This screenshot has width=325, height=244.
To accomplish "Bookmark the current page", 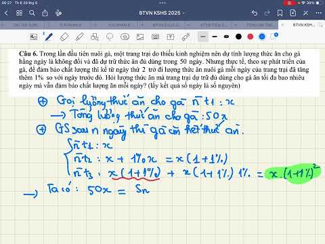I will tap(280, 13).
